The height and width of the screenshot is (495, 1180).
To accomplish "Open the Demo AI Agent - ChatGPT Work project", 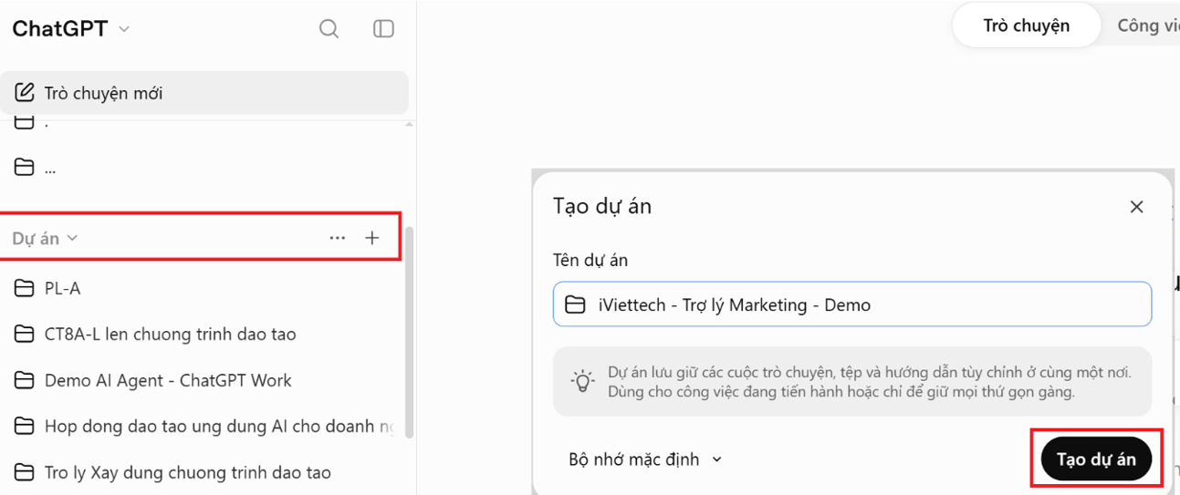I will pyautogui.click(x=168, y=380).
